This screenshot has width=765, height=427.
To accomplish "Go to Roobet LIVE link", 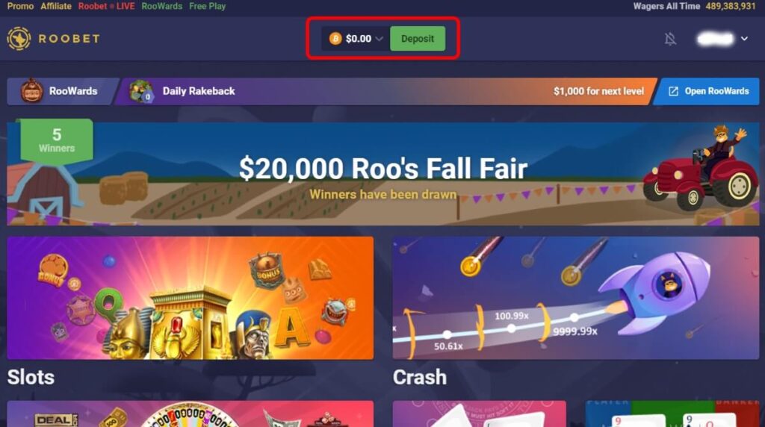I will [x=106, y=6].
